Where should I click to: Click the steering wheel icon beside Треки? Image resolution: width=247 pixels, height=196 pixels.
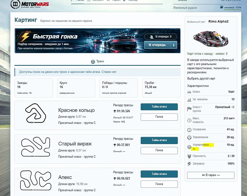point(93,62)
